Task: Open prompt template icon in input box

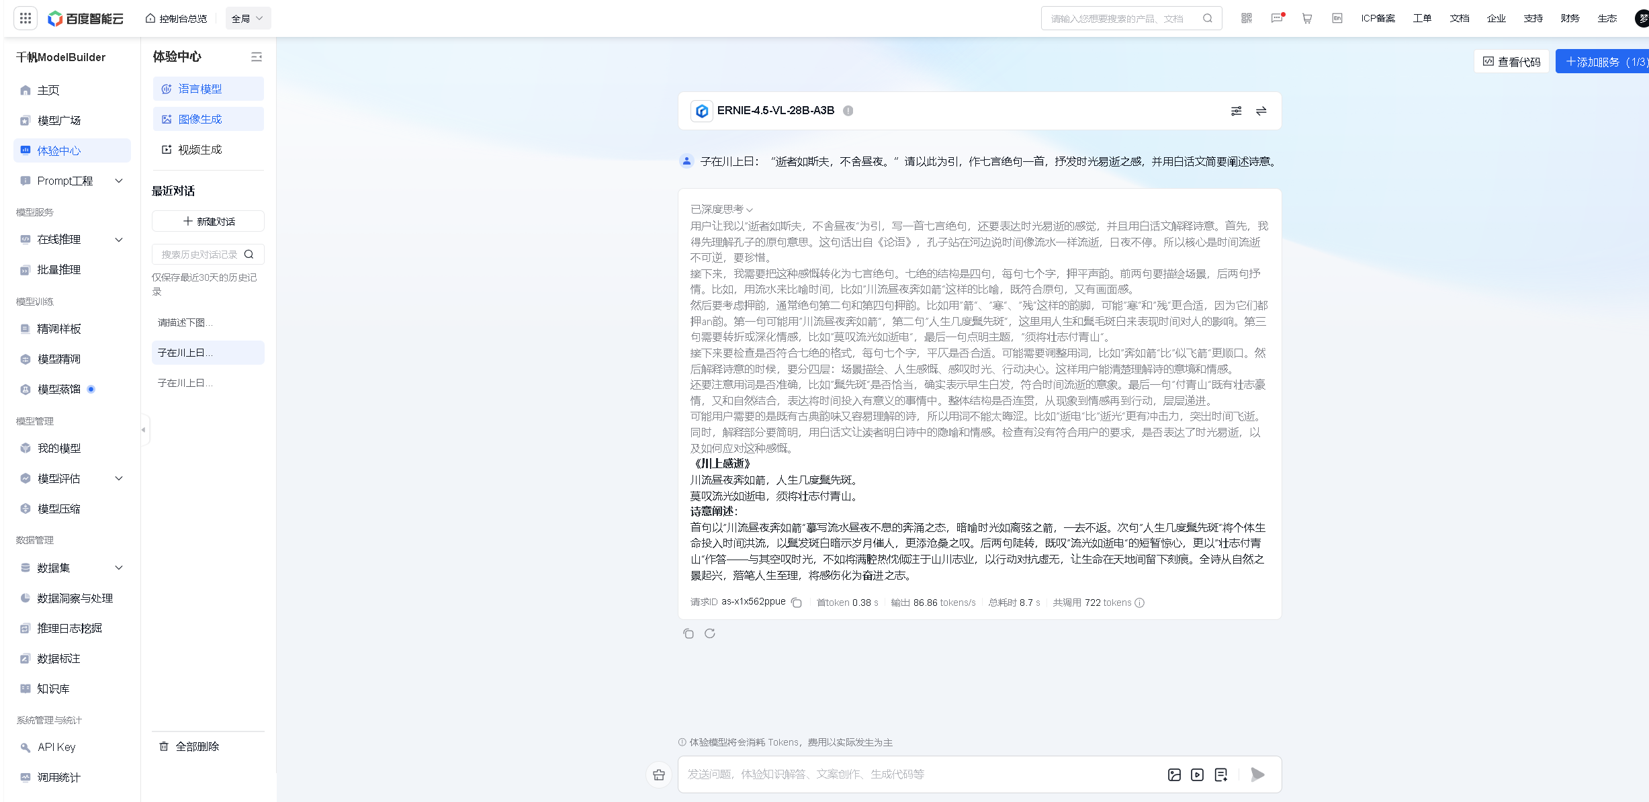Action: tap(1221, 774)
